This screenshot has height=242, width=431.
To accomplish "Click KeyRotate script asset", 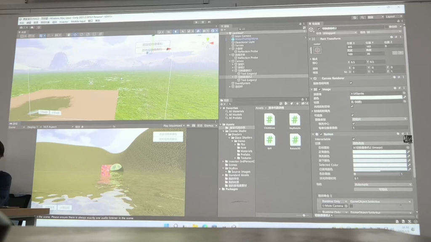I will click(x=295, y=121).
